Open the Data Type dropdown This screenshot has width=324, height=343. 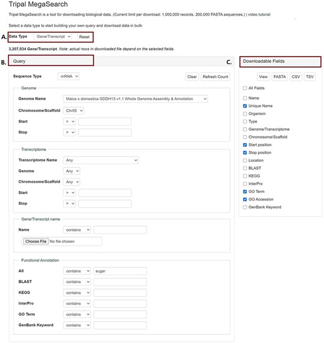[x=53, y=37]
